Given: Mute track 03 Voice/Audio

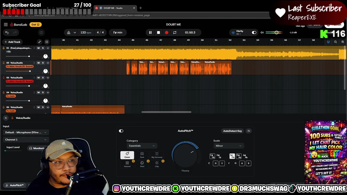Looking at the screenshot, I should click(x=38, y=78).
